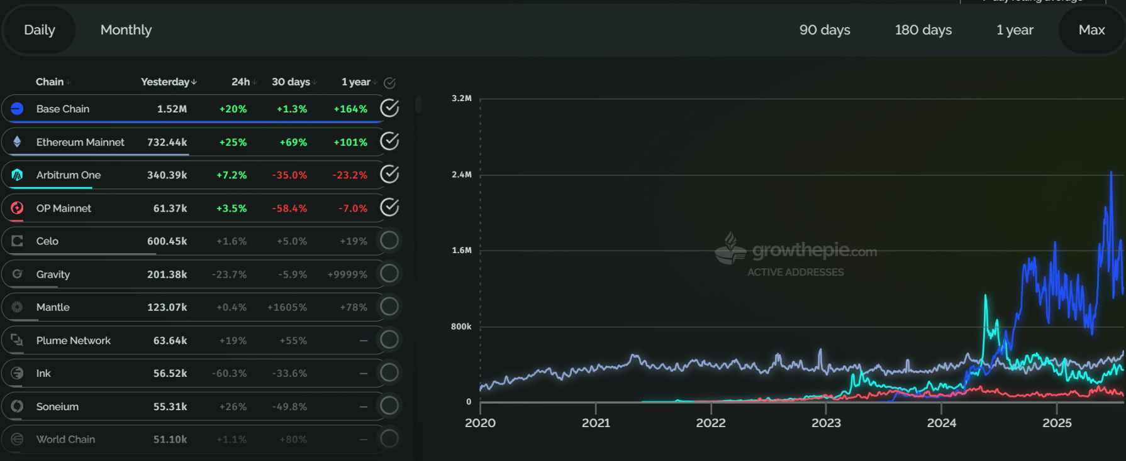Click the Gravity chain icon

18,274
